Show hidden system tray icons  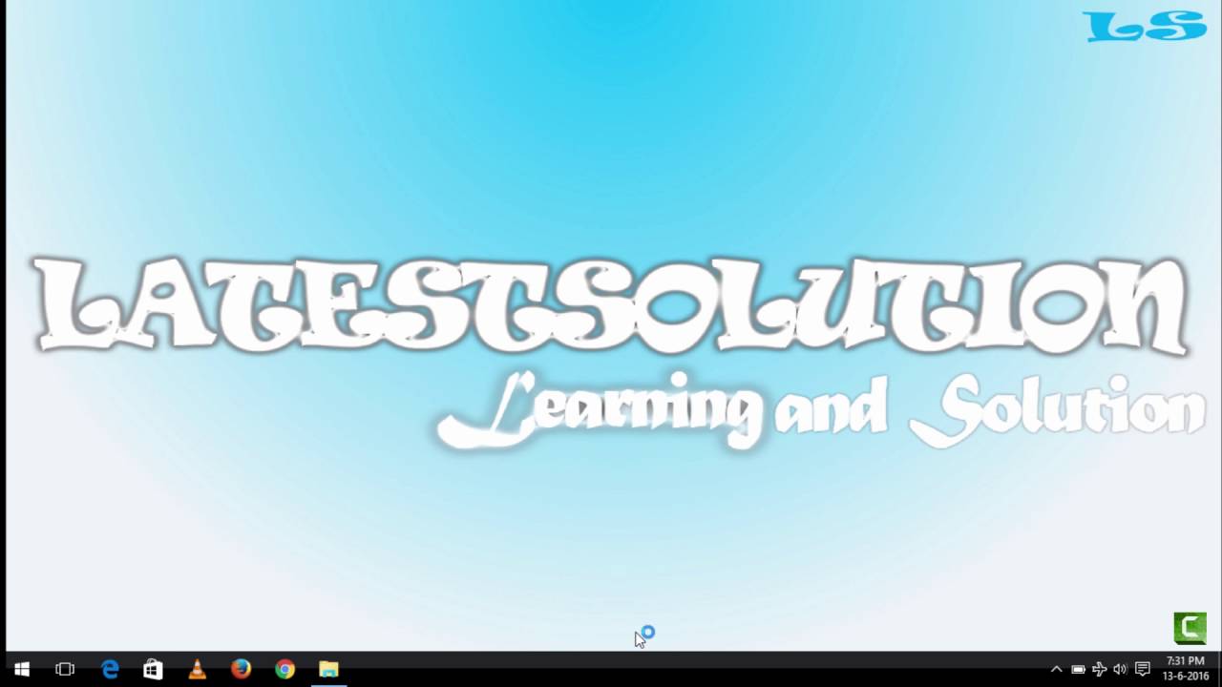tap(1056, 670)
